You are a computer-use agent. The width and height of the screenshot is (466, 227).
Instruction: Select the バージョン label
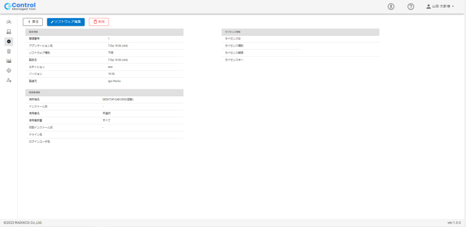(x=35, y=74)
